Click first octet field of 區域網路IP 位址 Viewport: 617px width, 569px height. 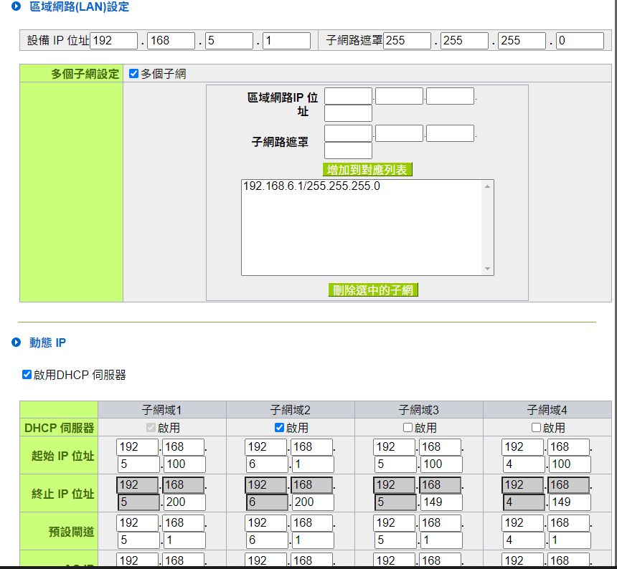[x=348, y=96]
